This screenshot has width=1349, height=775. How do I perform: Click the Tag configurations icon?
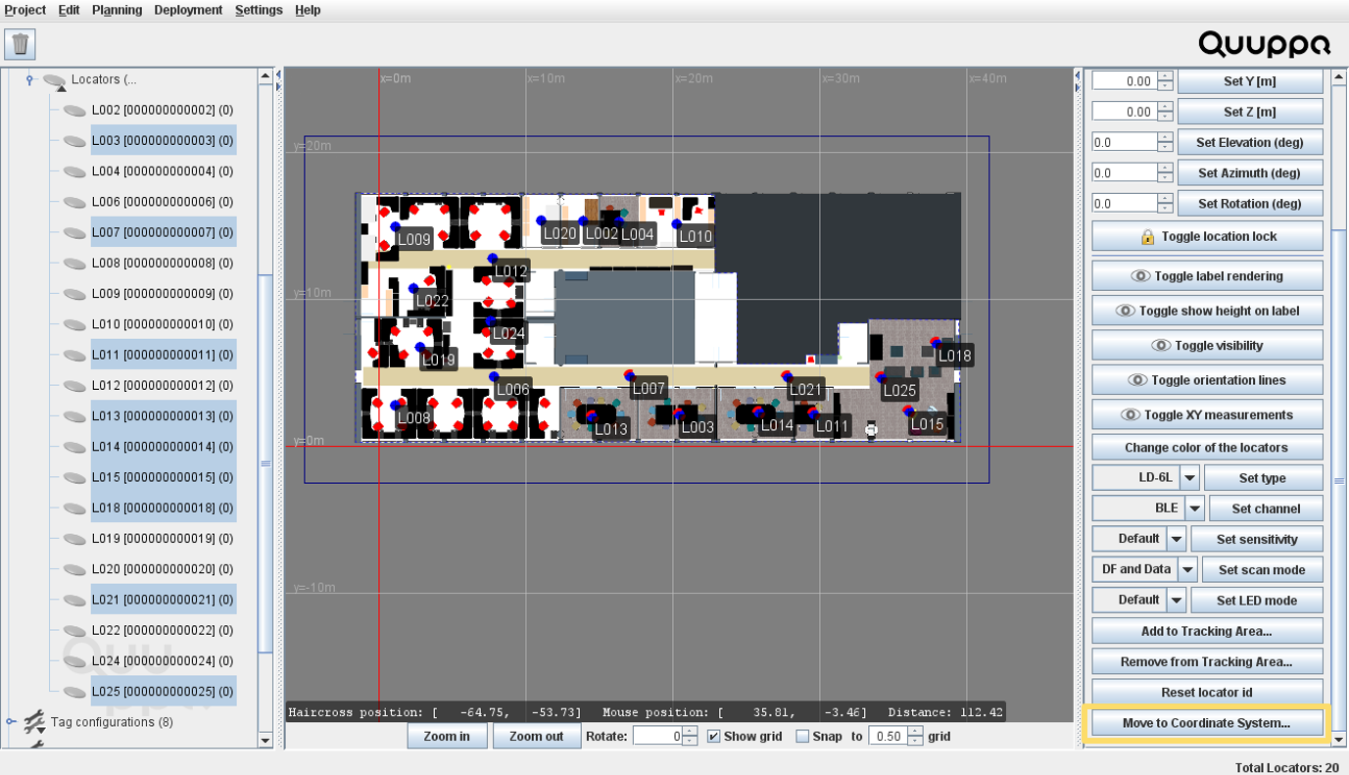point(34,722)
